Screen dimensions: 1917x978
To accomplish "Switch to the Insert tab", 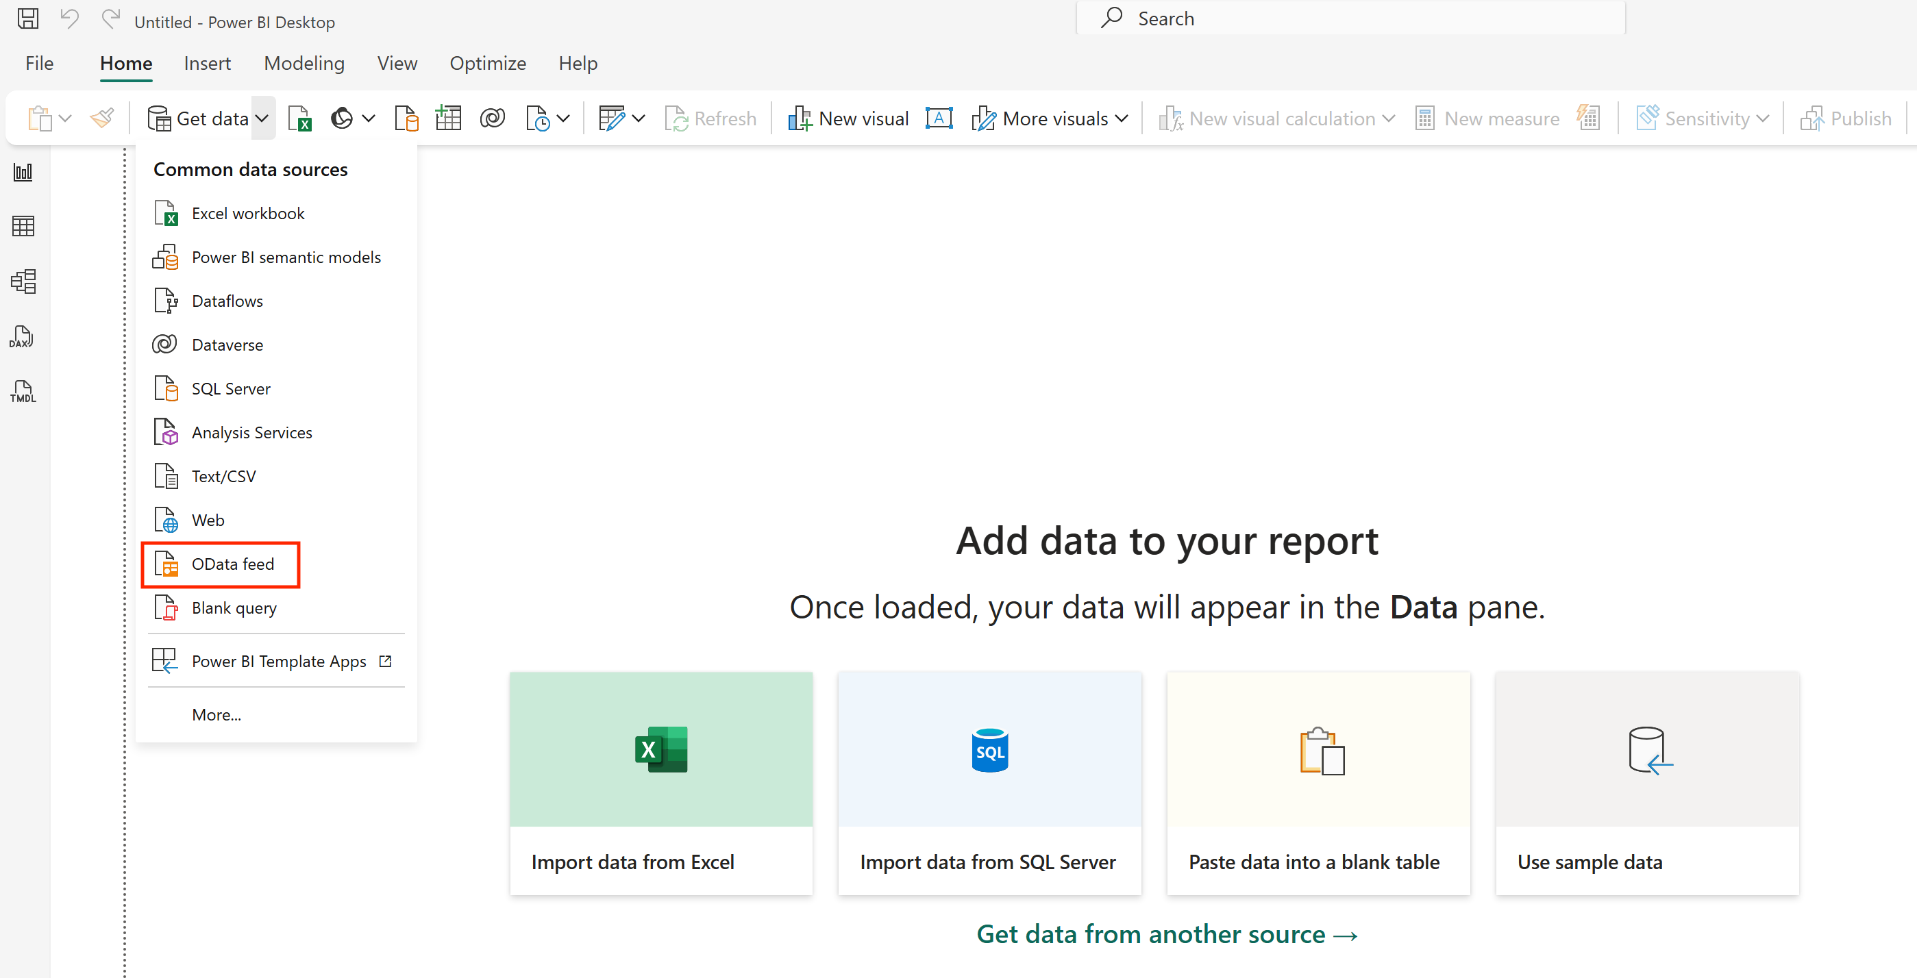I will (x=207, y=63).
